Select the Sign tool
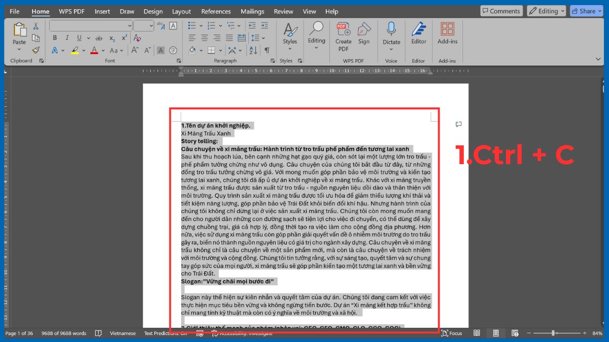The width and height of the screenshot is (609, 342). pos(364,34)
